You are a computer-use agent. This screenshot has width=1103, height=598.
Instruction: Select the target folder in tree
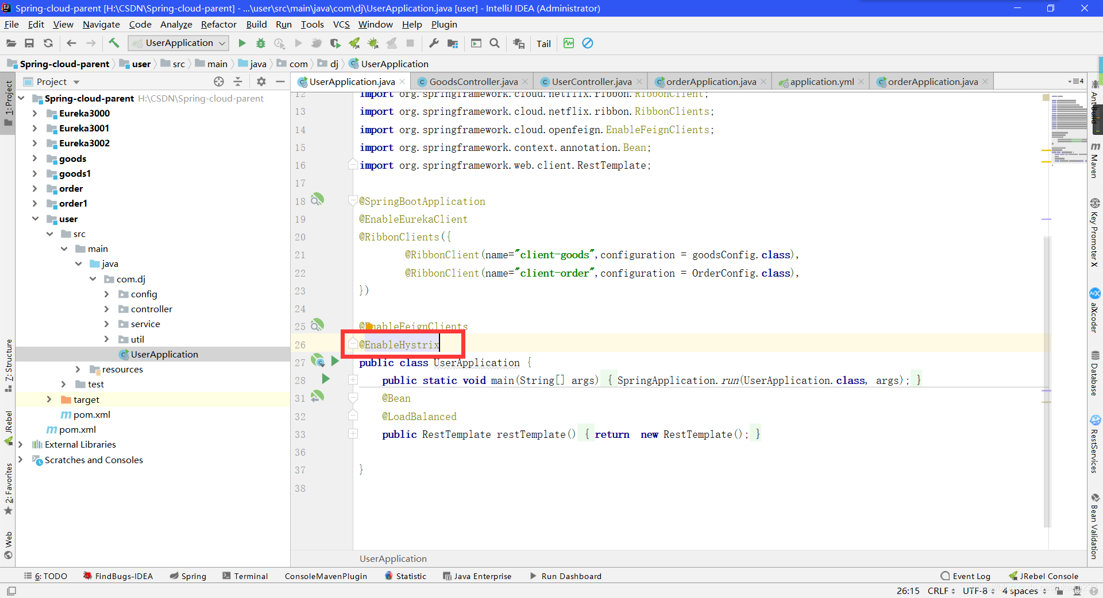[86, 399]
